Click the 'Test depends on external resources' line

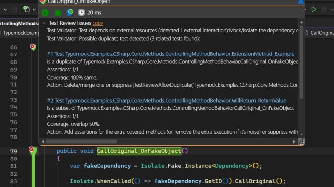point(172,30)
